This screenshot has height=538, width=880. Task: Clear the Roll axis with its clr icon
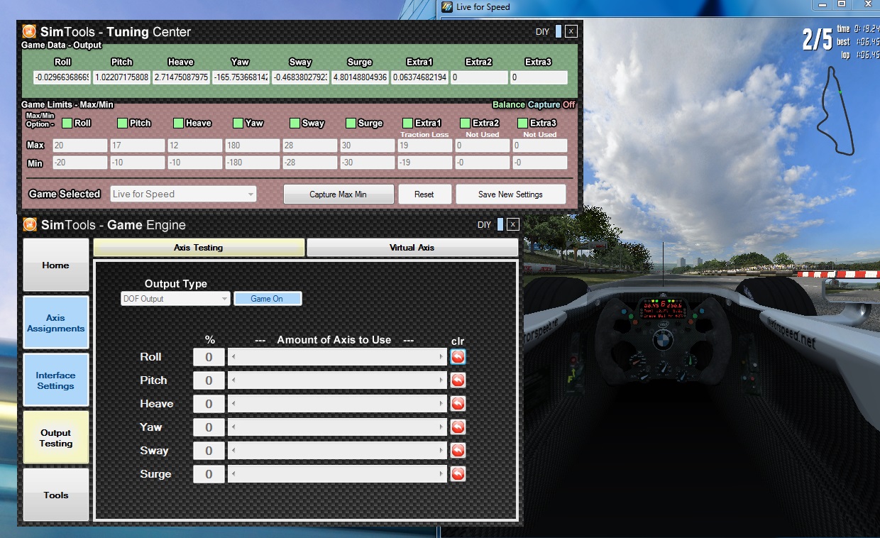458,357
